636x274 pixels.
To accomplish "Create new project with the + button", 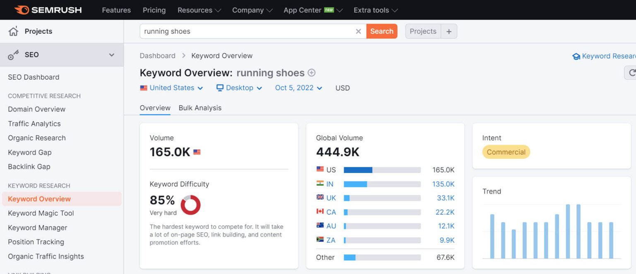I will (449, 31).
